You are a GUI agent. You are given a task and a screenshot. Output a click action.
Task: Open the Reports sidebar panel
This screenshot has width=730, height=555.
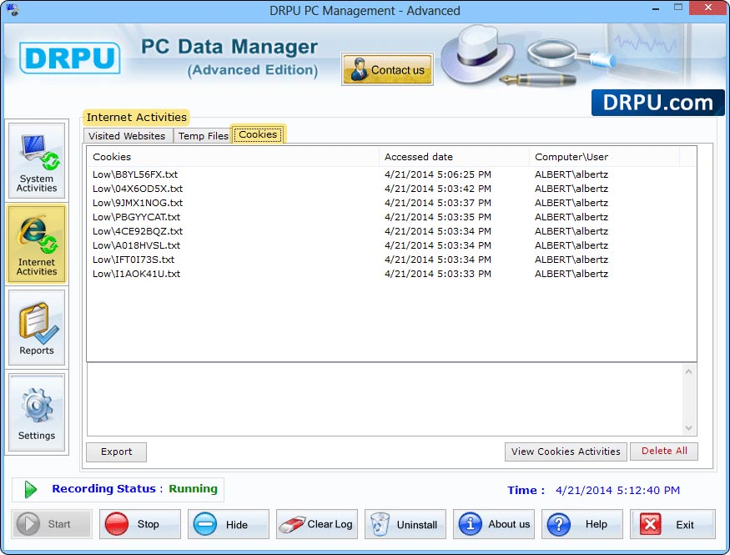click(37, 328)
